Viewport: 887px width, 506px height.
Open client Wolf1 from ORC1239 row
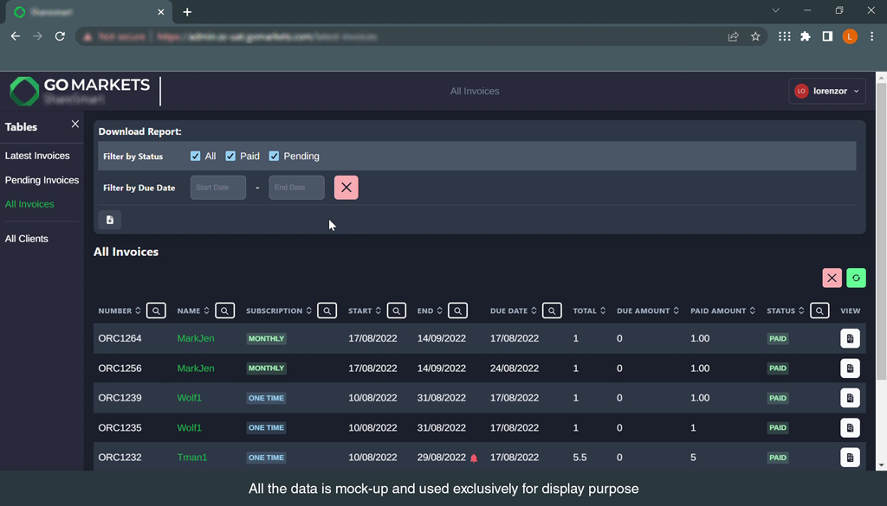(190, 398)
